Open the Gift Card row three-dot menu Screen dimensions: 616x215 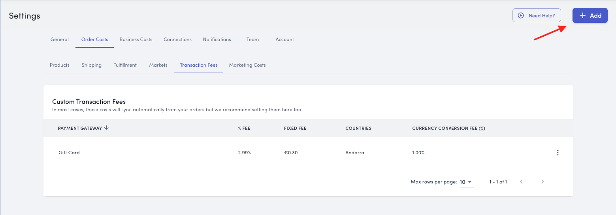pyautogui.click(x=558, y=153)
